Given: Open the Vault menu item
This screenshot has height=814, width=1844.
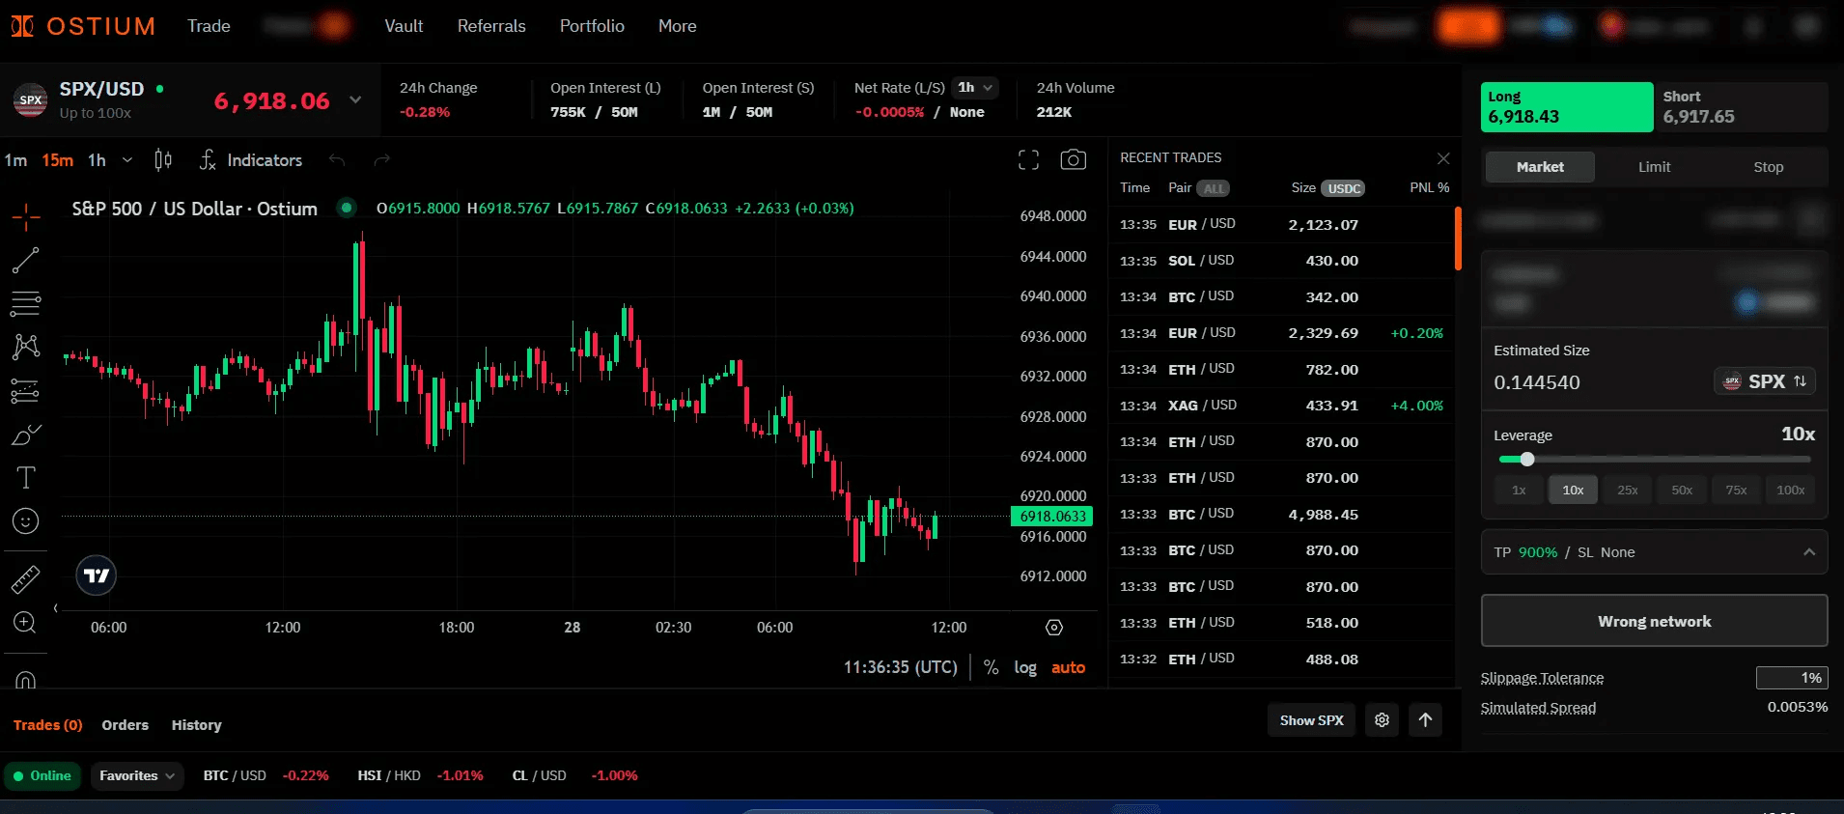Looking at the screenshot, I should (404, 26).
